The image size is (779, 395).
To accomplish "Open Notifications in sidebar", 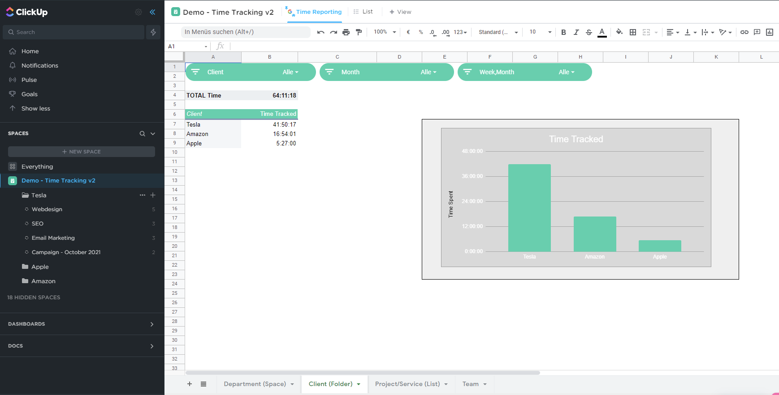I will [x=39, y=66].
